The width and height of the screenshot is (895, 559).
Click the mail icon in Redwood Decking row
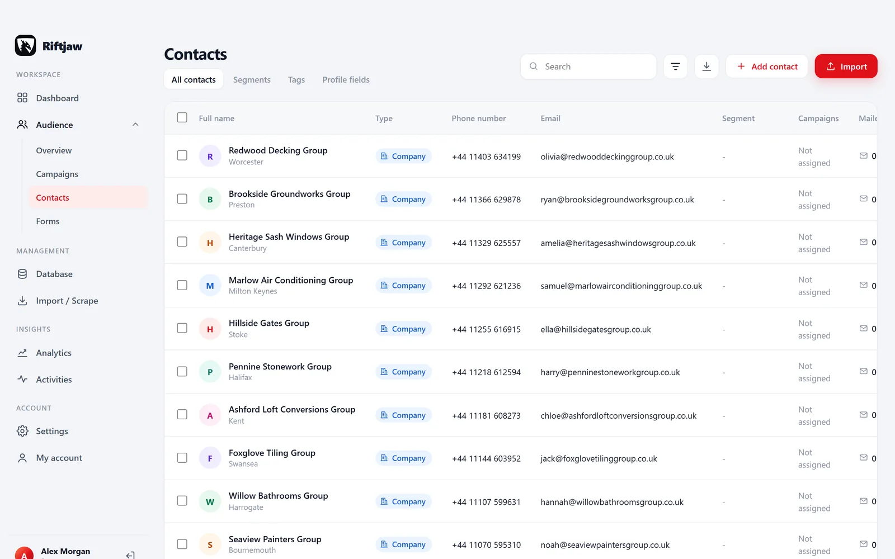pyautogui.click(x=864, y=156)
